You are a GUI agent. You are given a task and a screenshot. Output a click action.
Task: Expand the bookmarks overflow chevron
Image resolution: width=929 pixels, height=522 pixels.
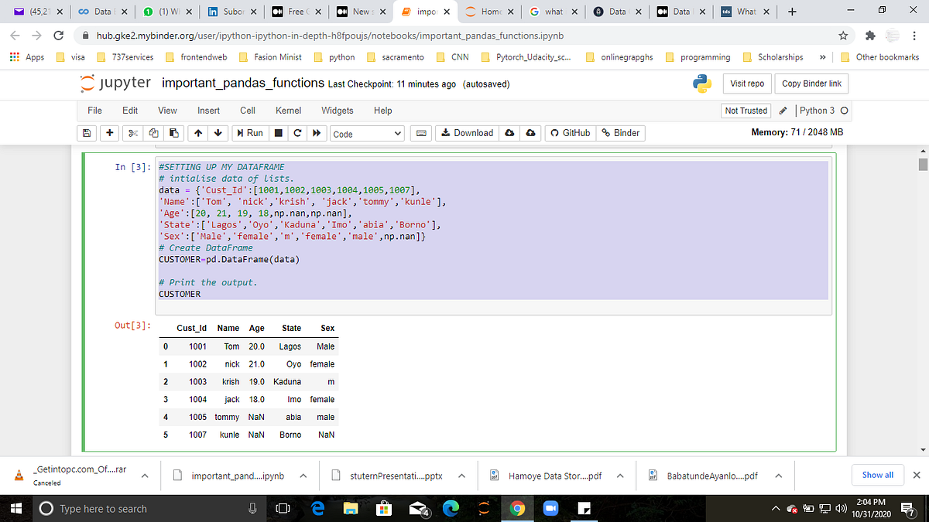click(x=823, y=56)
